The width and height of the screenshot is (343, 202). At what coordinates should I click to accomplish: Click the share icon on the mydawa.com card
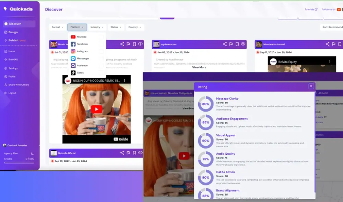click(225, 44)
